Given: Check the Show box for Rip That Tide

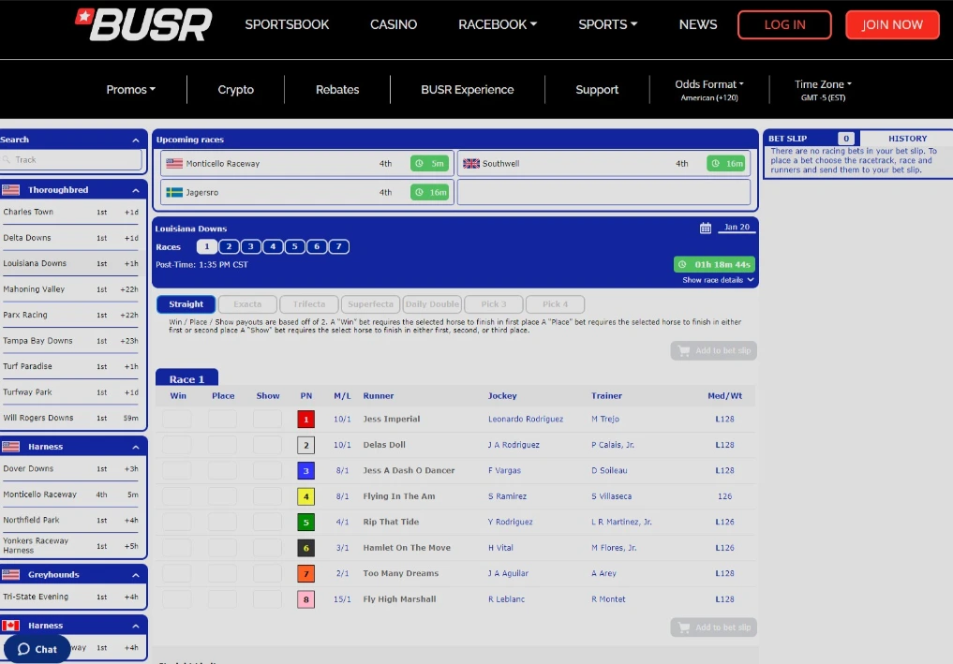Looking at the screenshot, I should (267, 522).
